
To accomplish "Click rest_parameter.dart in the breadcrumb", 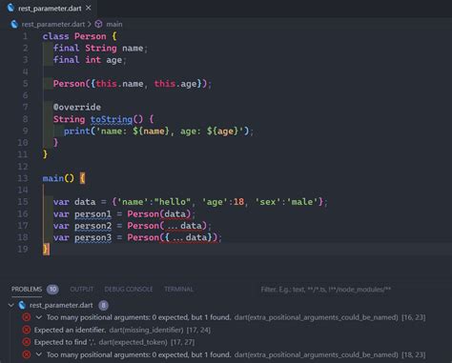I will (53, 24).
